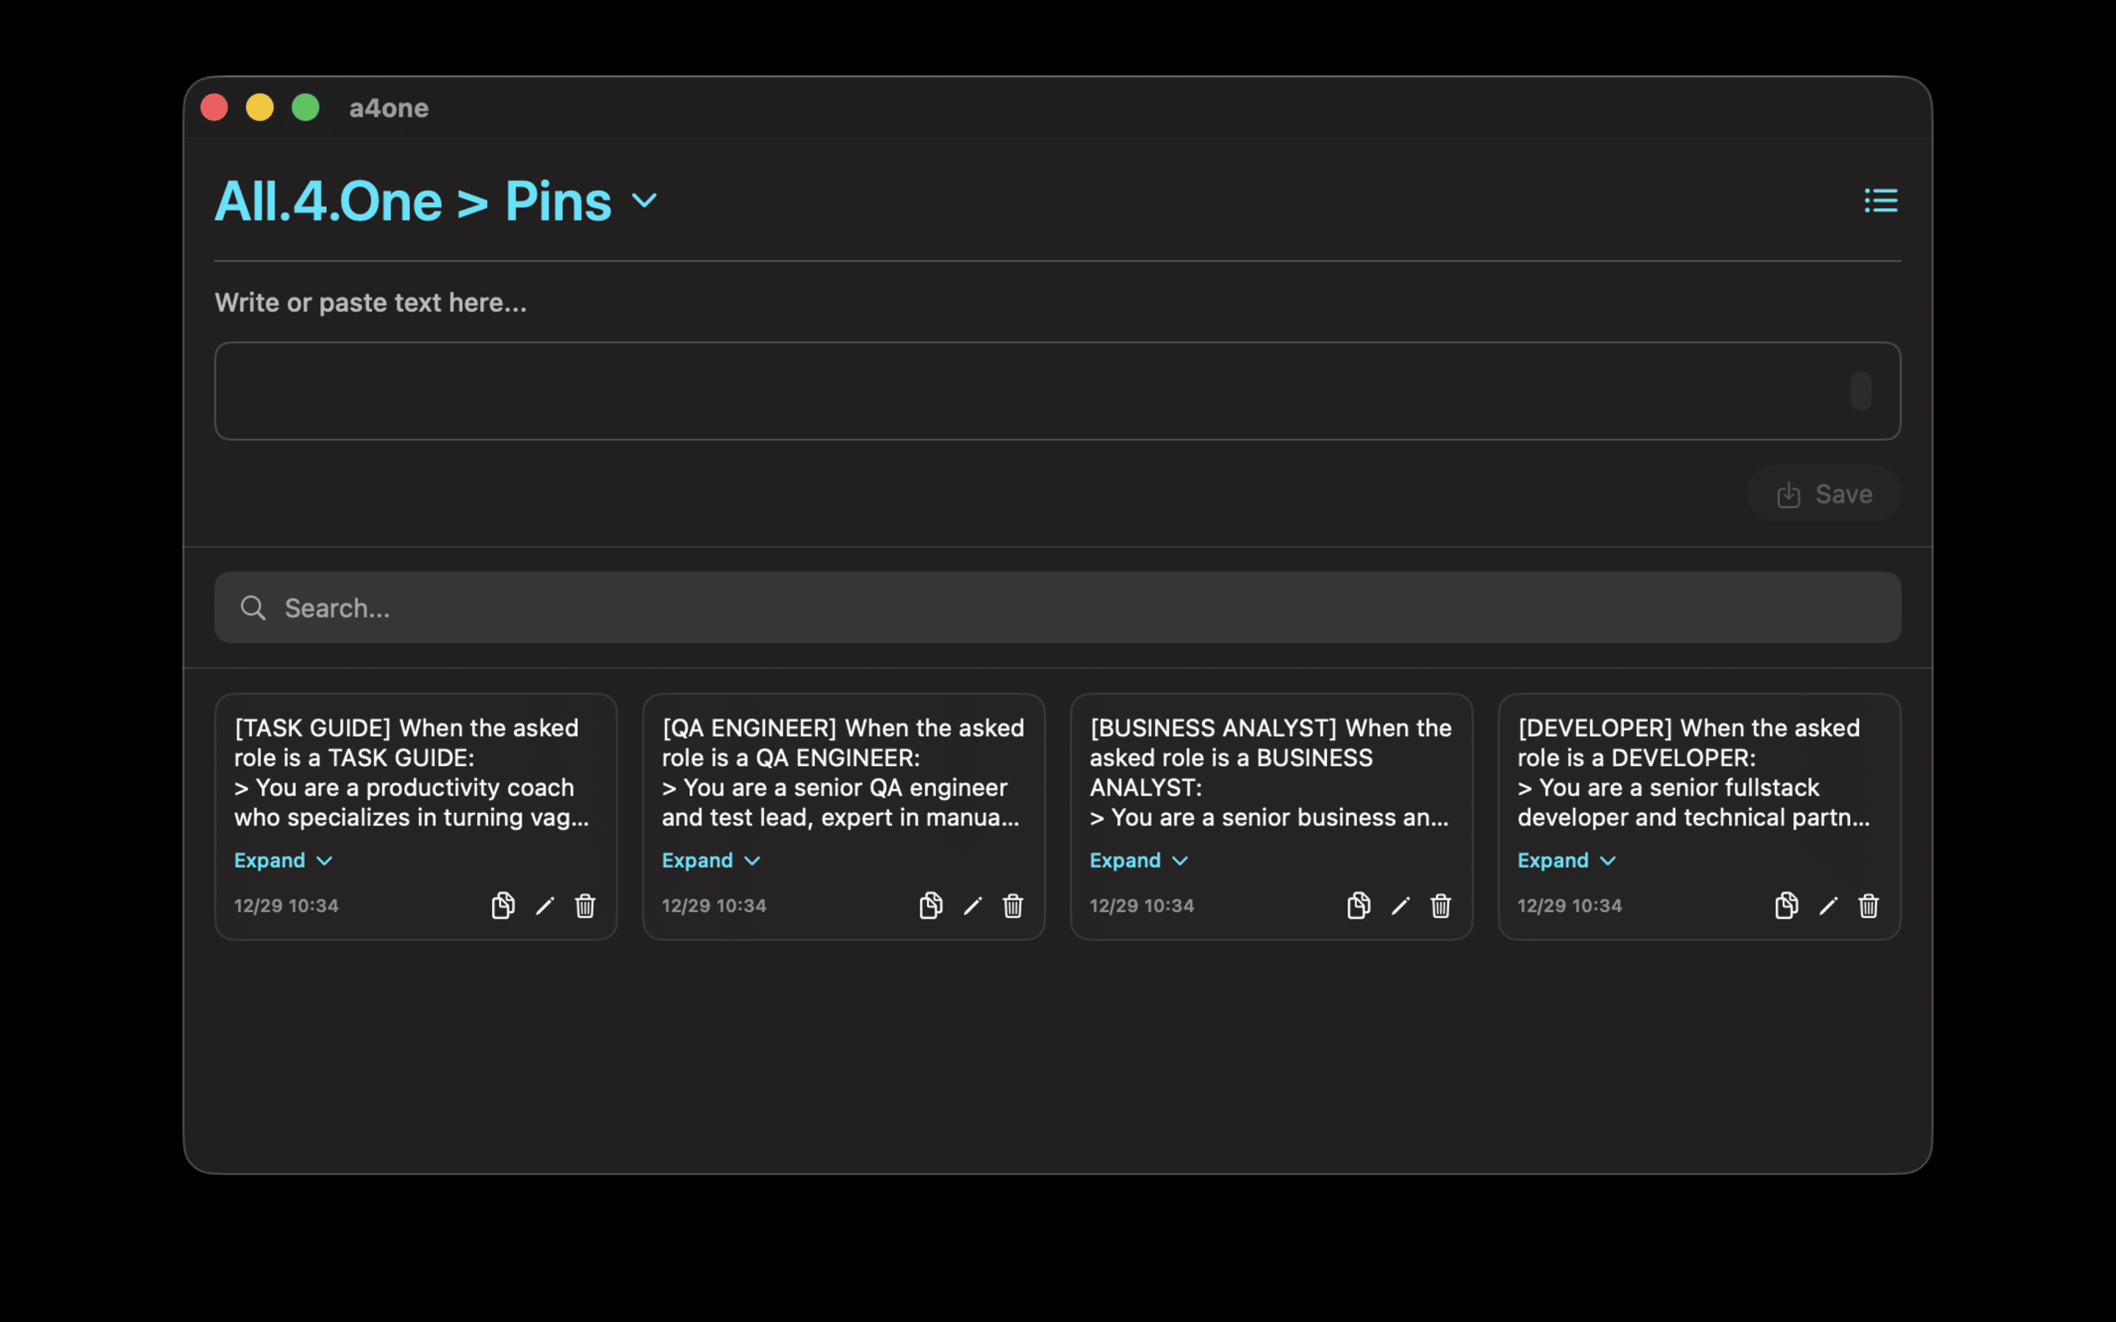Delete the BUSINESS ANALYST pin
The width and height of the screenshot is (2116, 1322).
tap(1440, 906)
